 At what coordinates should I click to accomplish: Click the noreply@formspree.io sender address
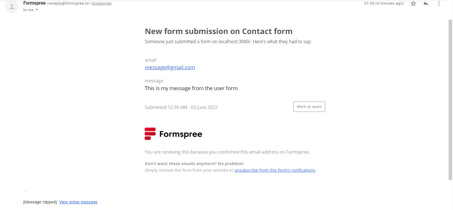point(68,3)
